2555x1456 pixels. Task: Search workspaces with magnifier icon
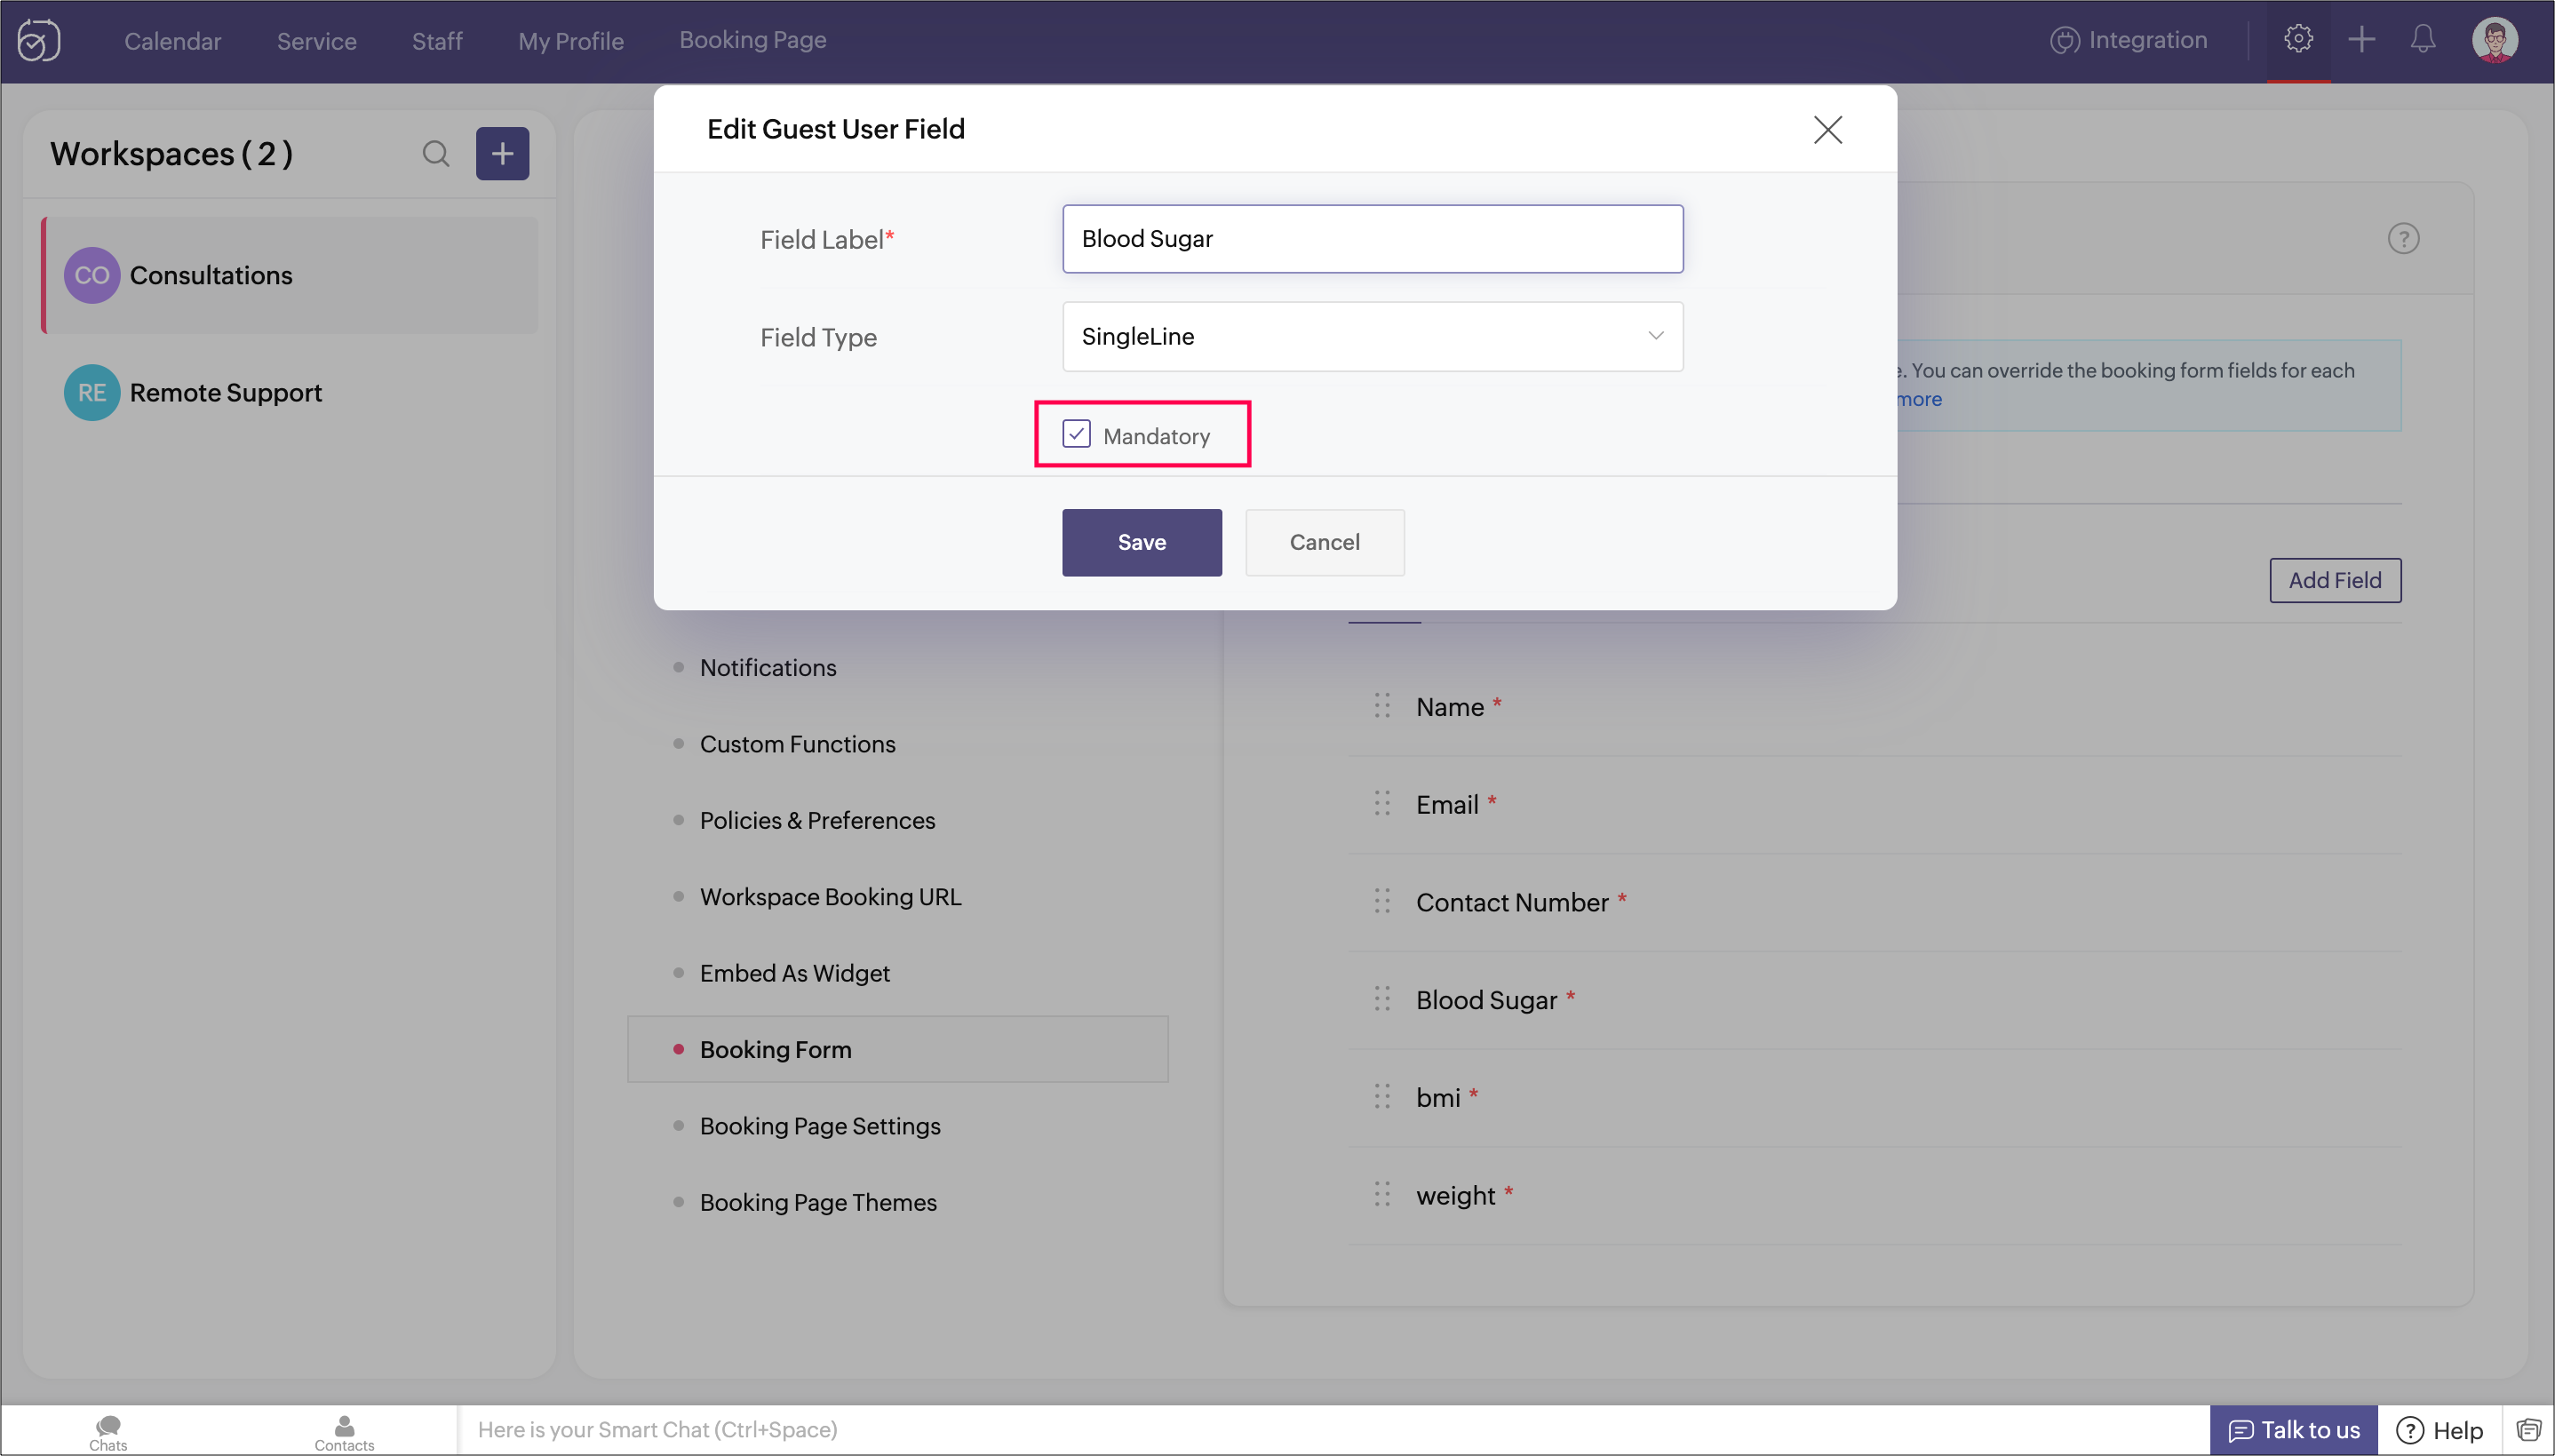tap(435, 154)
